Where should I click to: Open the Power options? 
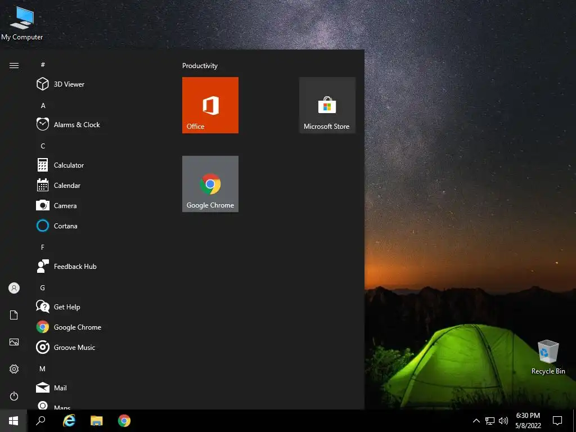(x=14, y=396)
